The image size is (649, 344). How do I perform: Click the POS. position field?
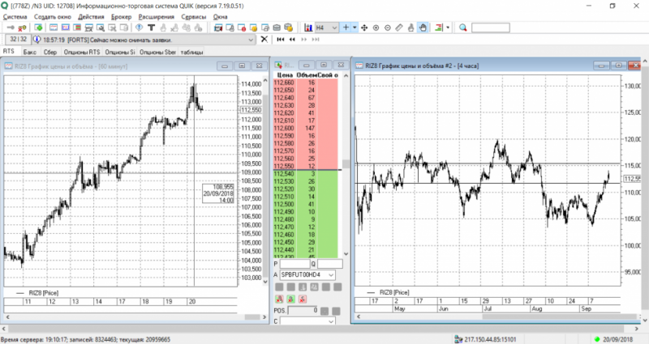click(x=303, y=310)
